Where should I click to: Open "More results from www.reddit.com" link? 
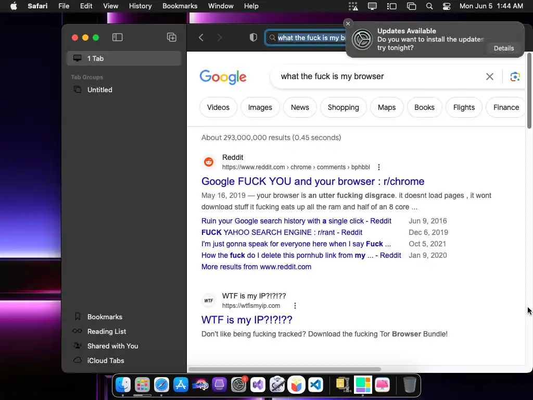[256, 267]
